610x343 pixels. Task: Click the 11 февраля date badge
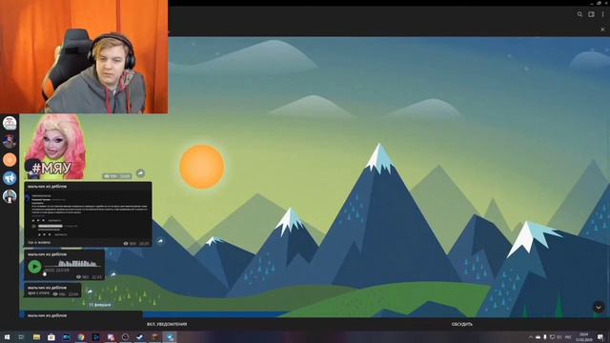tap(100, 305)
